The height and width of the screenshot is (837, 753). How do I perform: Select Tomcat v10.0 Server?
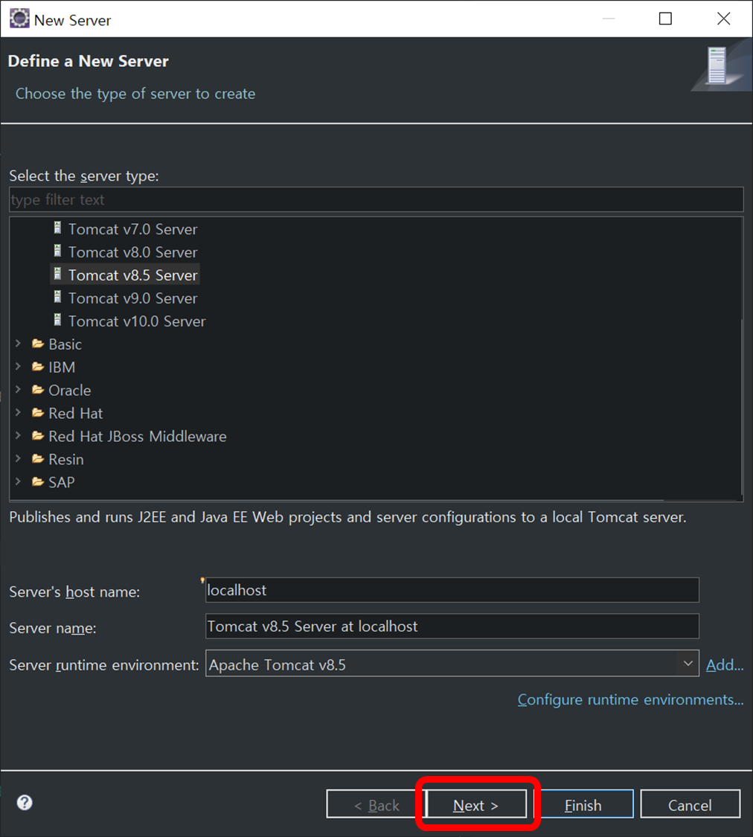click(x=137, y=321)
